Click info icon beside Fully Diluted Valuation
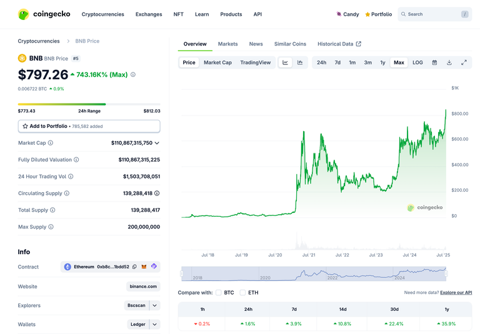Image resolution: width=480 pixels, height=334 pixels. [76, 160]
